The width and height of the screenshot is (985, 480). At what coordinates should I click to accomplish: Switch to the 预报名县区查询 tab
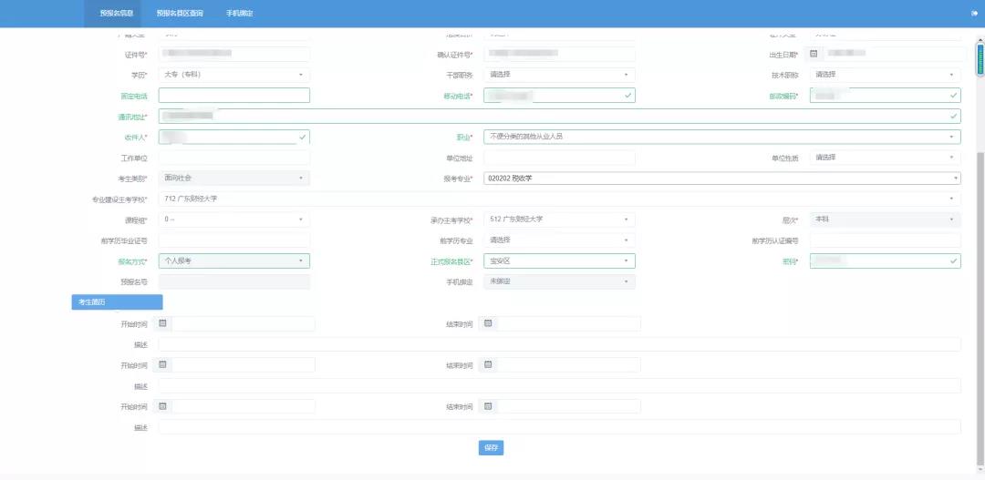tap(179, 14)
